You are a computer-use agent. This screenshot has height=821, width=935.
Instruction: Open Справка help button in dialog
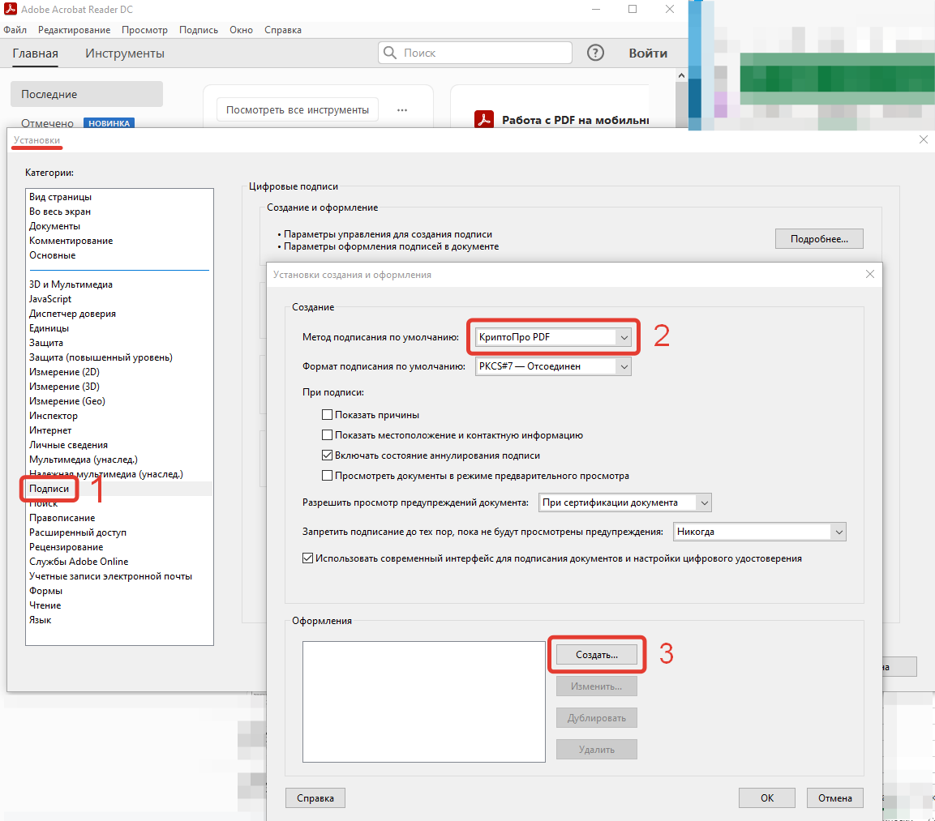315,797
